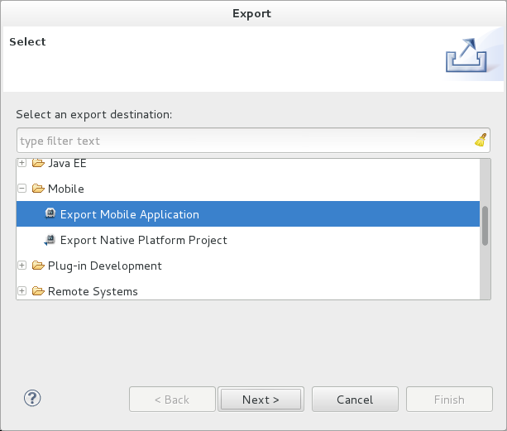Click the help question mark icon

tap(33, 399)
